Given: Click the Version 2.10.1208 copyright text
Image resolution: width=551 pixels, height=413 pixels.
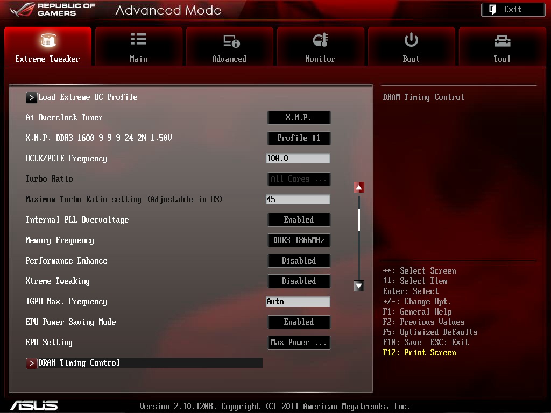Looking at the screenshot, I should (x=275, y=407).
